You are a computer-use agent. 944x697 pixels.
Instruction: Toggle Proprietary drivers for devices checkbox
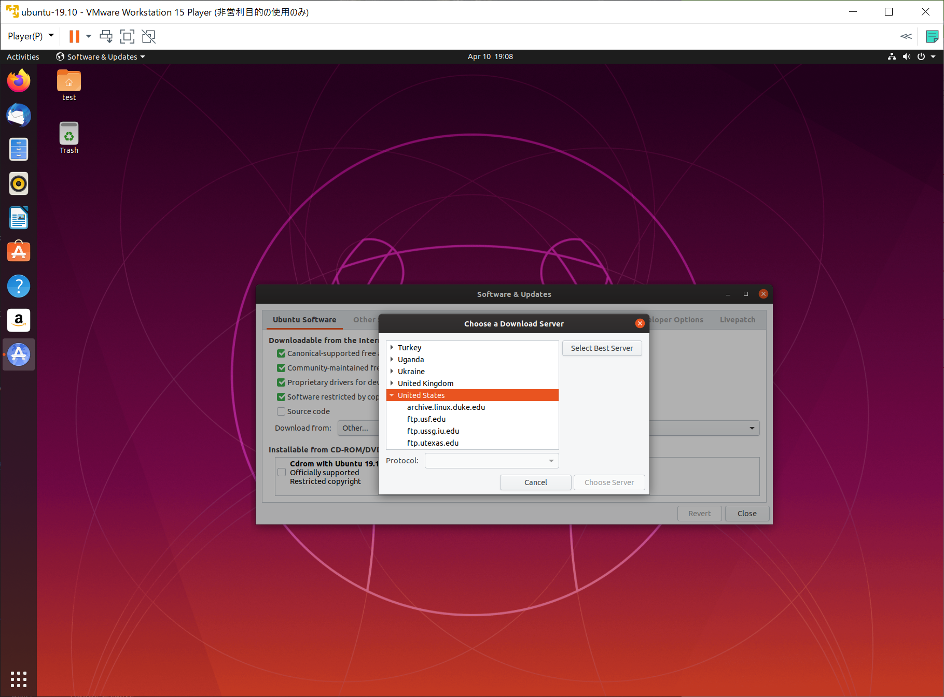(281, 382)
